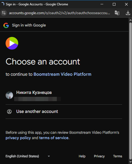Open Chrome downloads icon

coord(128,13)
